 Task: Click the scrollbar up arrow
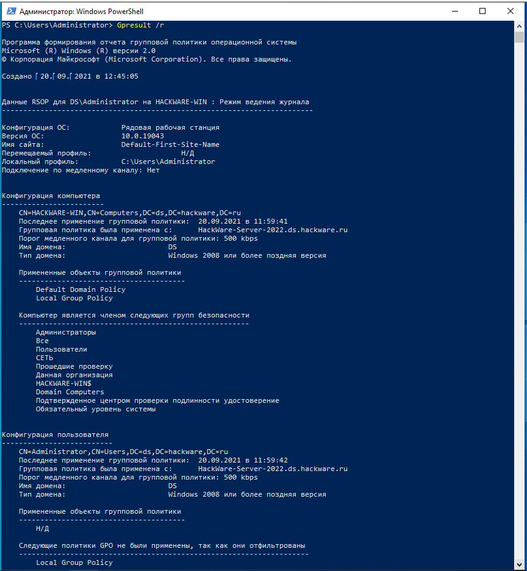520,27
